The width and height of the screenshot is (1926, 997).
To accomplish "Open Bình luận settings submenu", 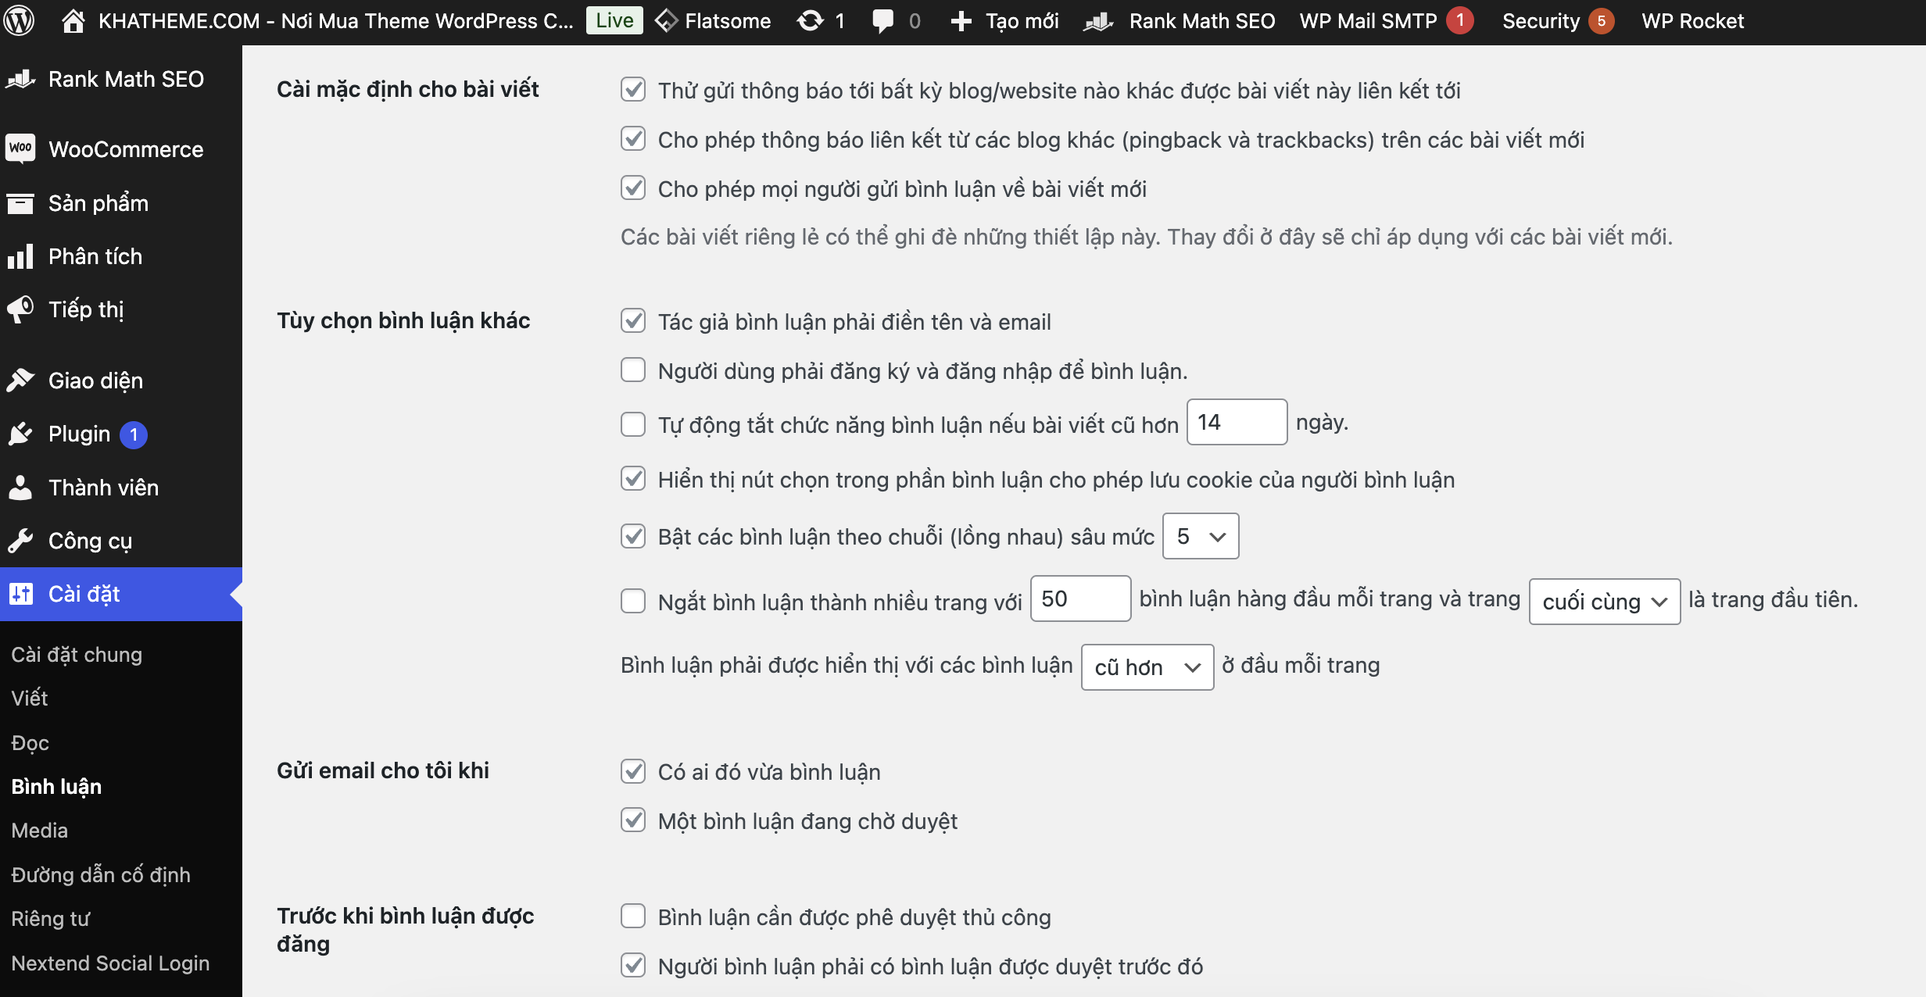I will tap(56, 787).
